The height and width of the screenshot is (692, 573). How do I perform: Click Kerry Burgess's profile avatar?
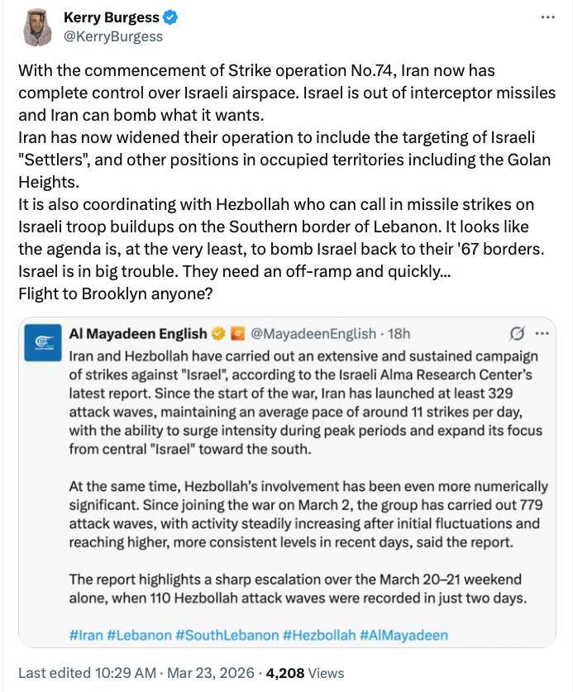[x=36, y=26]
